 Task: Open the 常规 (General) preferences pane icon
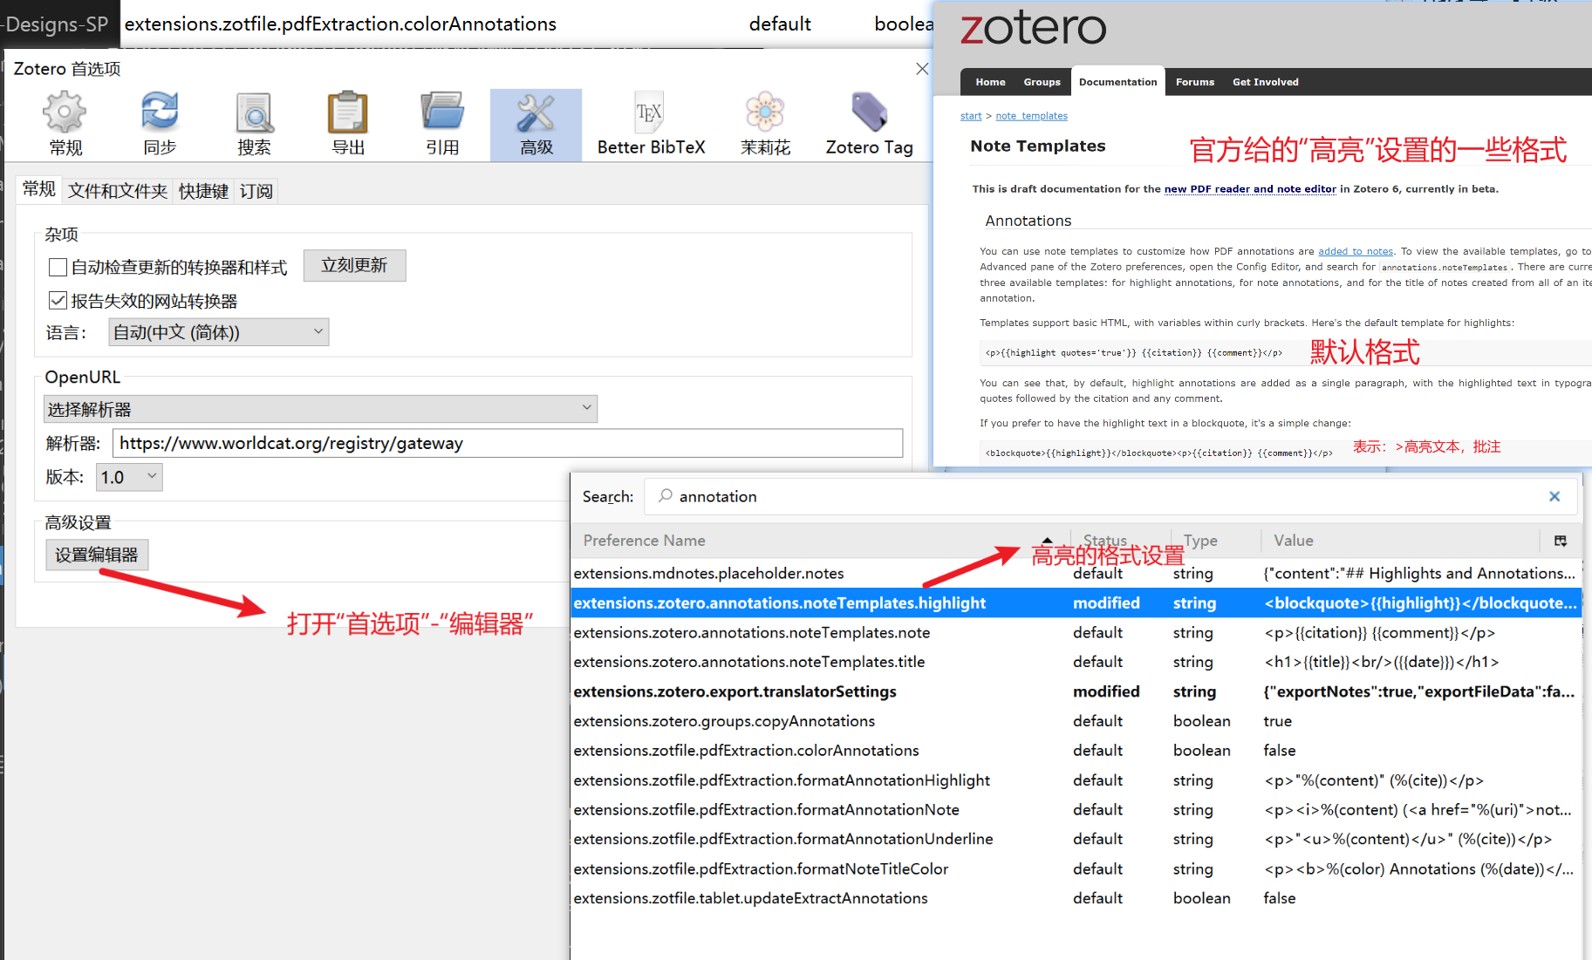click(x=64, y=122)
